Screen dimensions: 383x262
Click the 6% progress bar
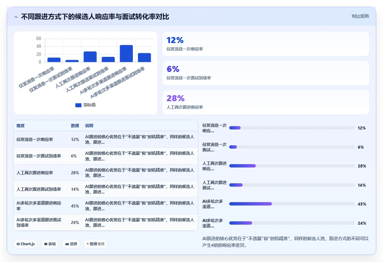[292, 147]
